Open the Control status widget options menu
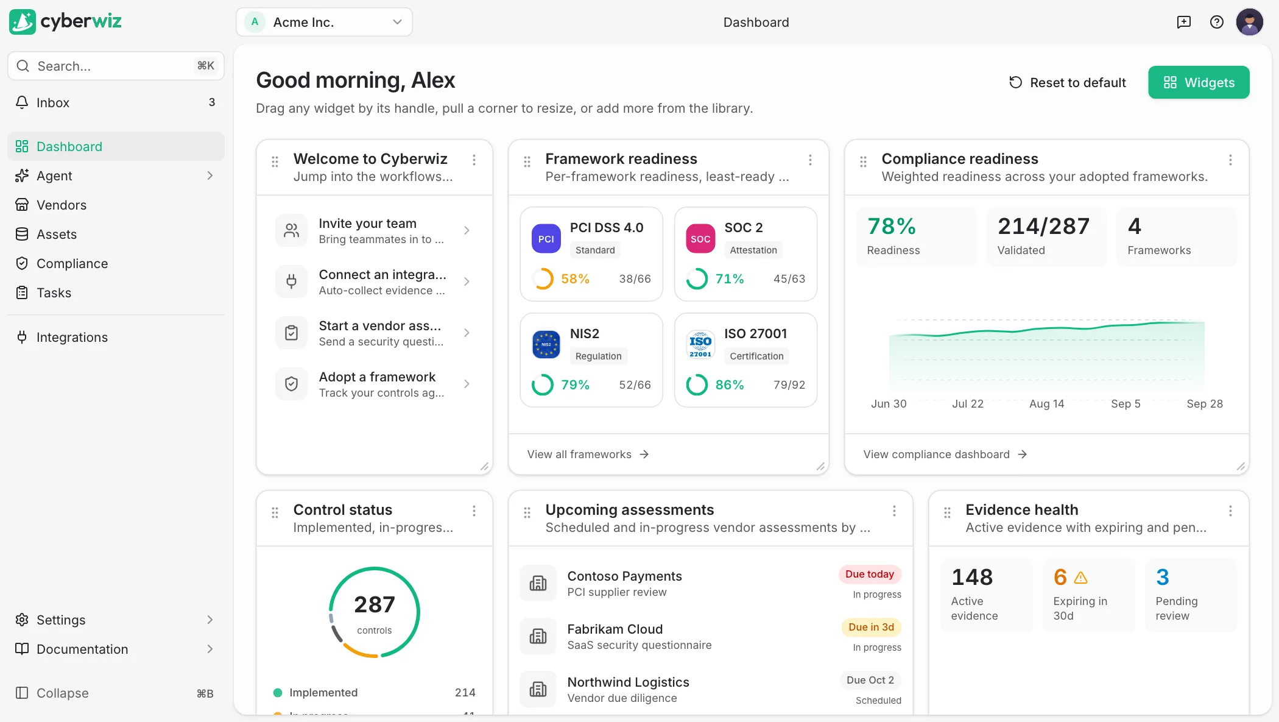Viewport: 1279px width, 722px height. pos(474,511)
